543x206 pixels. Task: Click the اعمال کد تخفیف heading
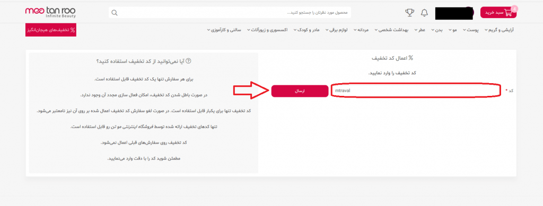click(x=393, y=58)
